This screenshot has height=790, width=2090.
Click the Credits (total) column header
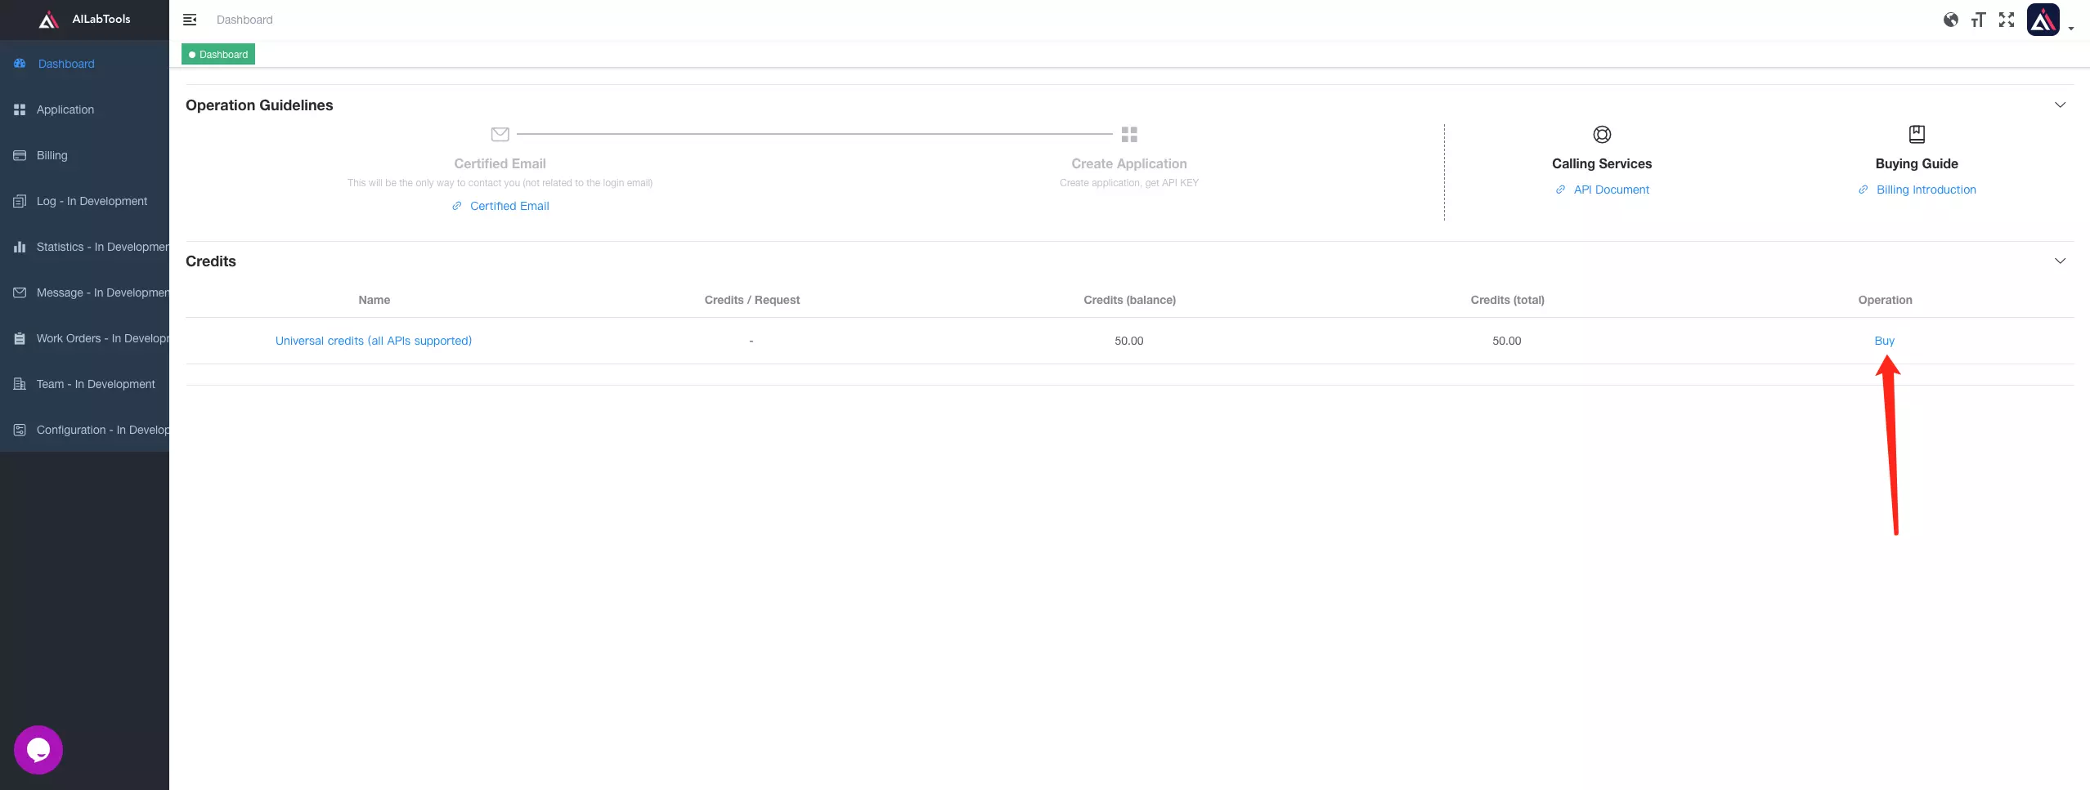tap(1507, 300)
